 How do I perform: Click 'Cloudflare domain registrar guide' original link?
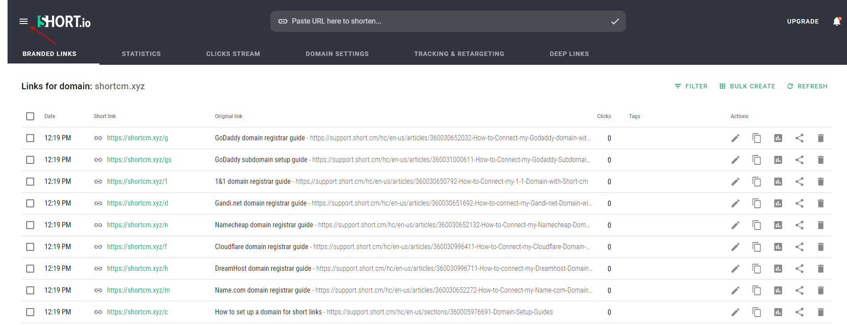point(262,247)
